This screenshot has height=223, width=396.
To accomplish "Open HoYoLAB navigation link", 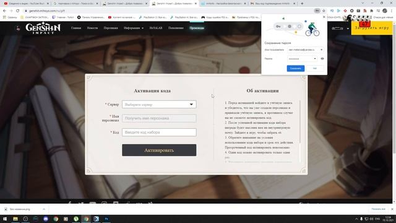I will pyautogui.click(x=156, y=28).
